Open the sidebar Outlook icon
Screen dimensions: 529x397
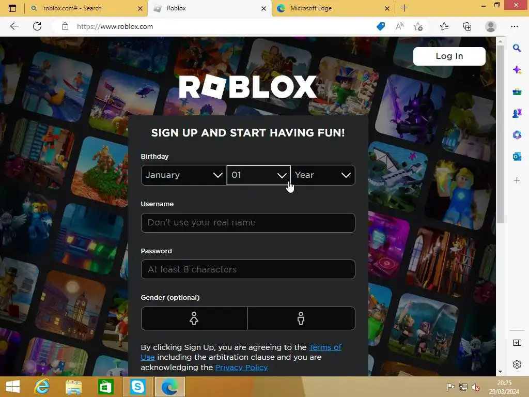click(x=517, y=157)
